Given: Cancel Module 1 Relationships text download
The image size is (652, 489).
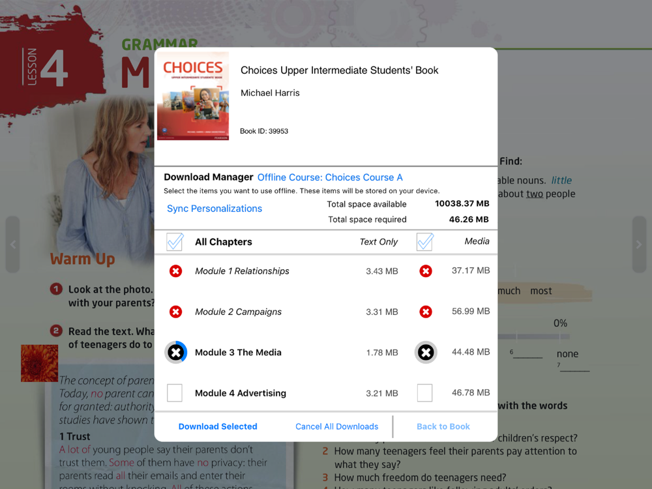Looking at the screenshot, I should pos(175,271).
